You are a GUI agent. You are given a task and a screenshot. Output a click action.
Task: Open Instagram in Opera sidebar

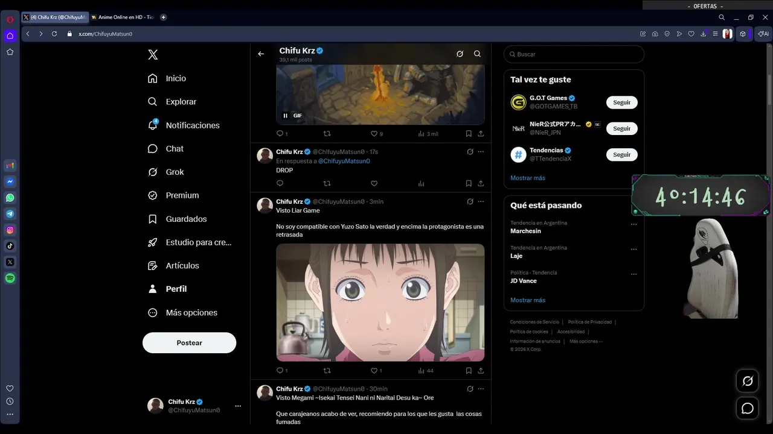tap(10, 230)
